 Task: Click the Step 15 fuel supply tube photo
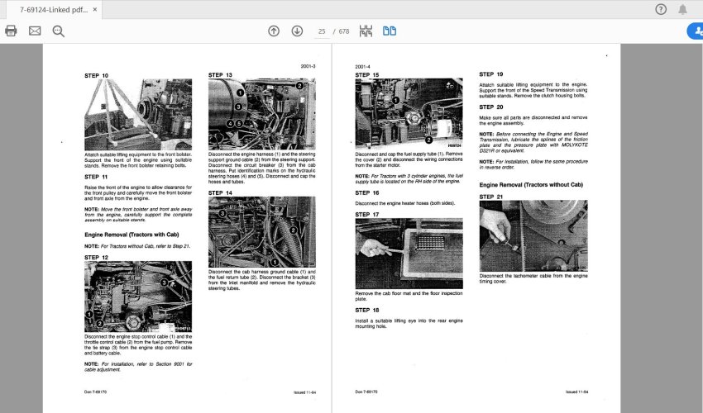(409, 113)
